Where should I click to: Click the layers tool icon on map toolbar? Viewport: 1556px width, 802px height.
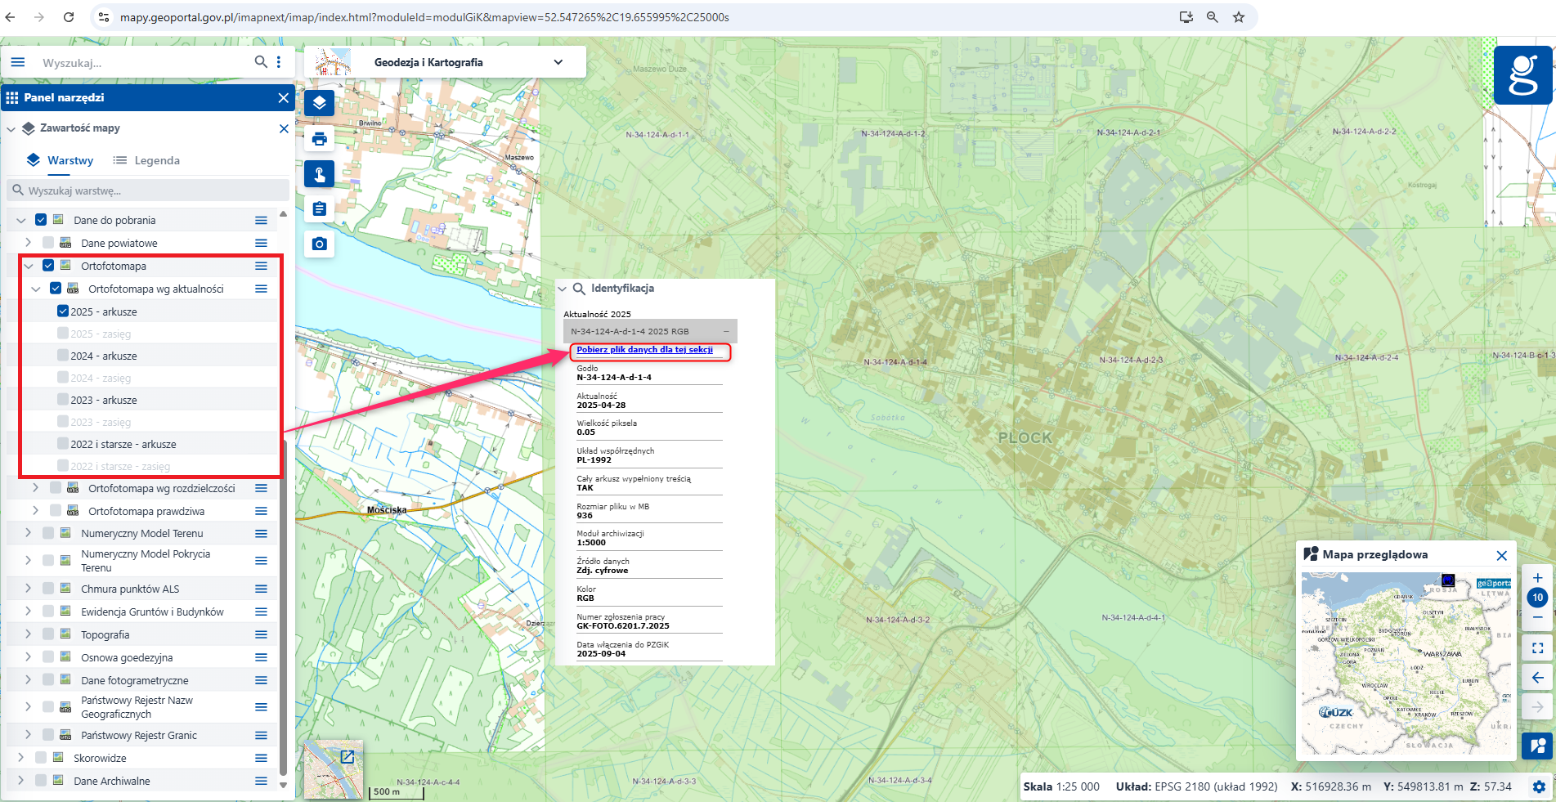tap(319, 103)
